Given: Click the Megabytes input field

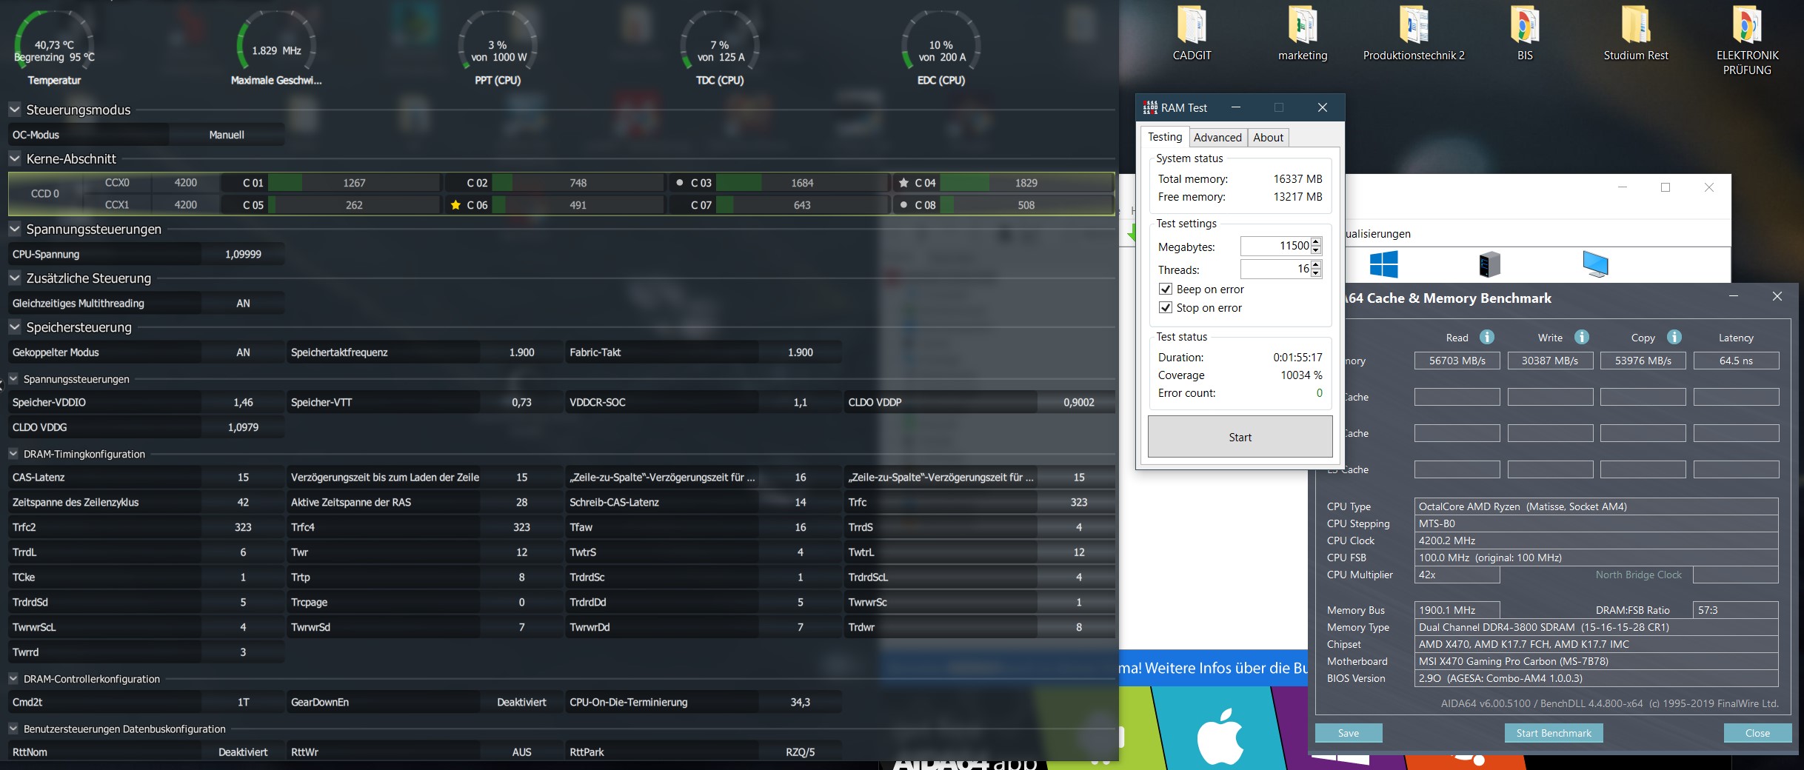Looking at the screenshot, I should pos(1275,246).
